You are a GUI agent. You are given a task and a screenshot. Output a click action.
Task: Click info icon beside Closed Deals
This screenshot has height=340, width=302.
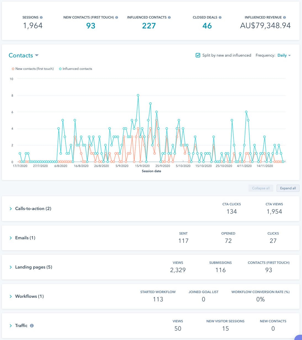[x=220, y=17]
